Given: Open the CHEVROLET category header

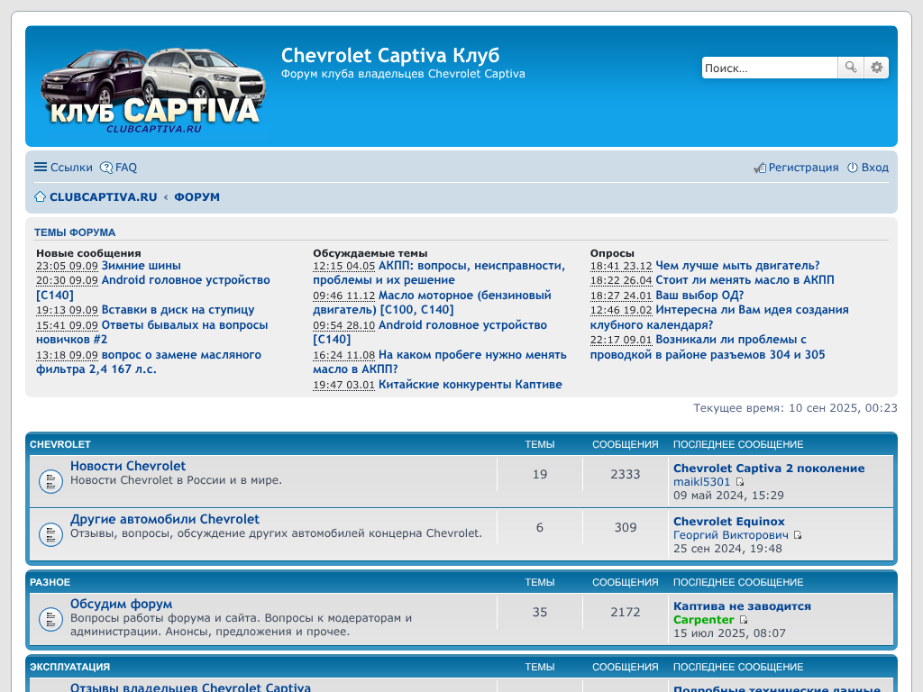Looking at the screenshot, I should [x=60, y=444].
